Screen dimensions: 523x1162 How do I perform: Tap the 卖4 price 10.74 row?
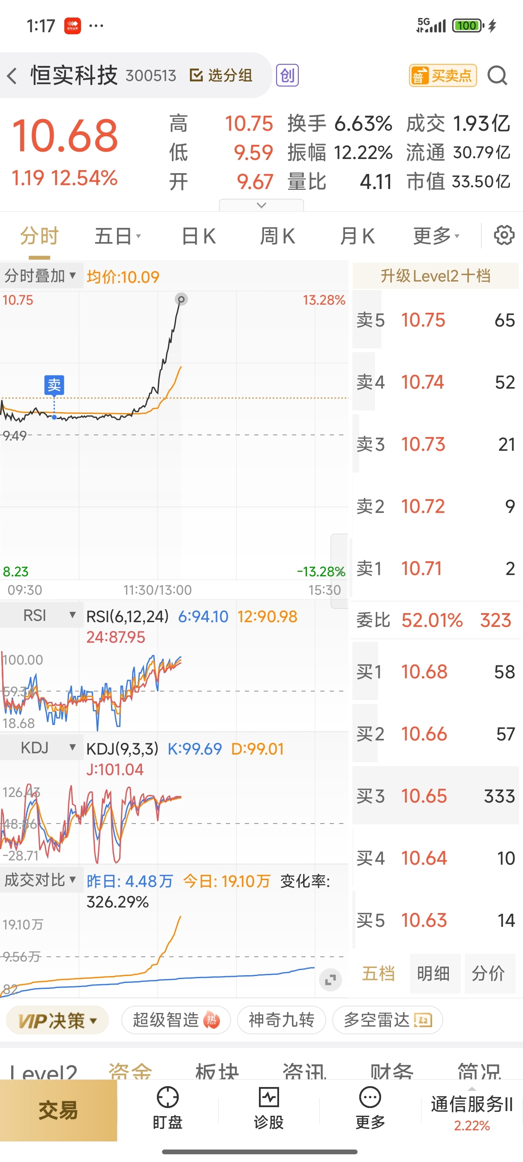(x=436, y=382)
